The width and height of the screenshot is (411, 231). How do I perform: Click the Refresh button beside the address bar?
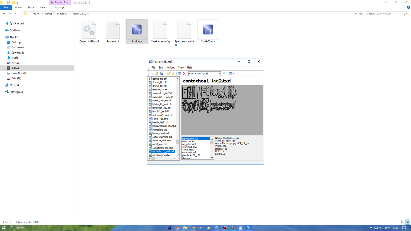(361, 14)
